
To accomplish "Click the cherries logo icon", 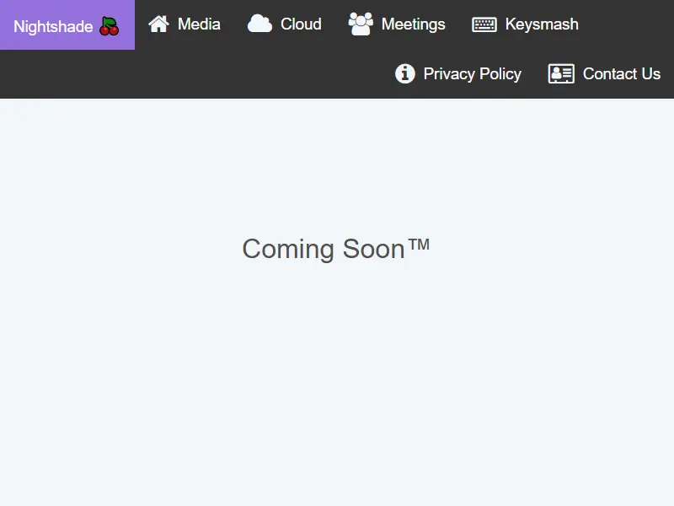I will (110, 26).
